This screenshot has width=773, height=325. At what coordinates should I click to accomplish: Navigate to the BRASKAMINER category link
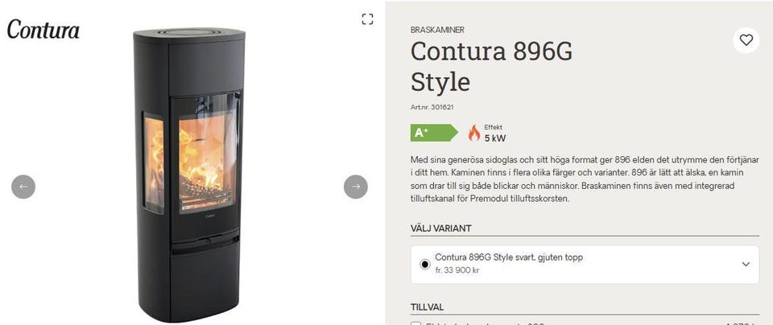pyautogui.click(x=437, y=30)
